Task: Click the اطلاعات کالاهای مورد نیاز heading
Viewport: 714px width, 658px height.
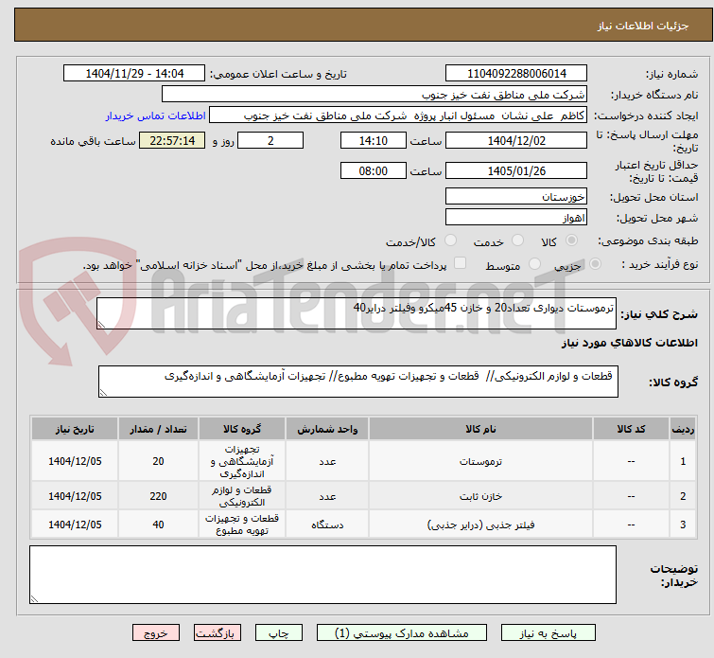Action: click(629, 343)
